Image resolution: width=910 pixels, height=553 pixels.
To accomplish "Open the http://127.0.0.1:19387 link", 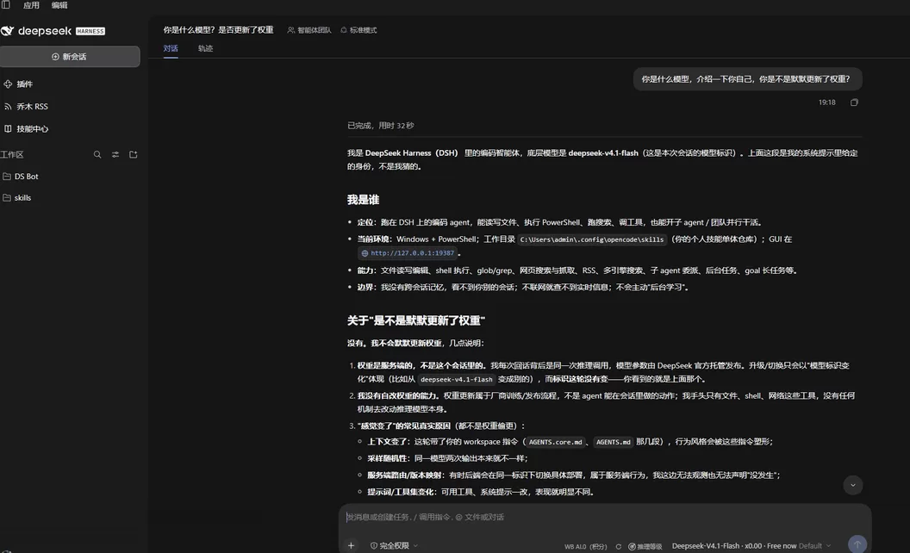I will [x=408, y=253].
